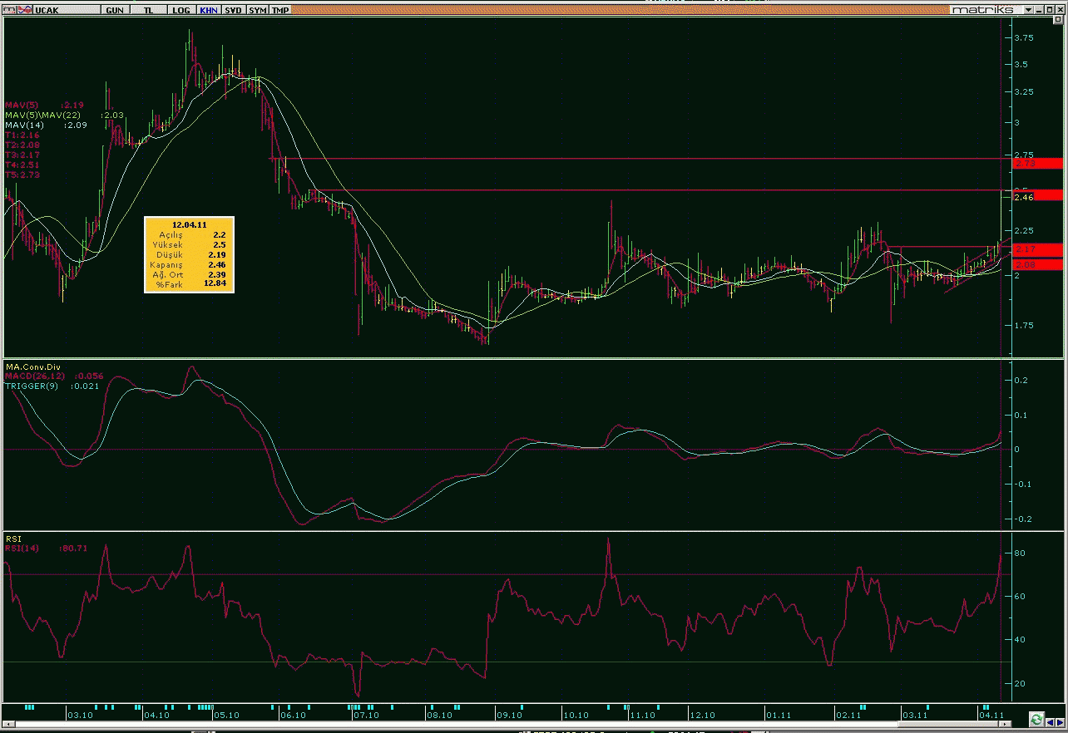The width and height of the screenshot is (1068, 733).
Task: Open the chart-type icon beside UCAK
Action: (24, 10)
